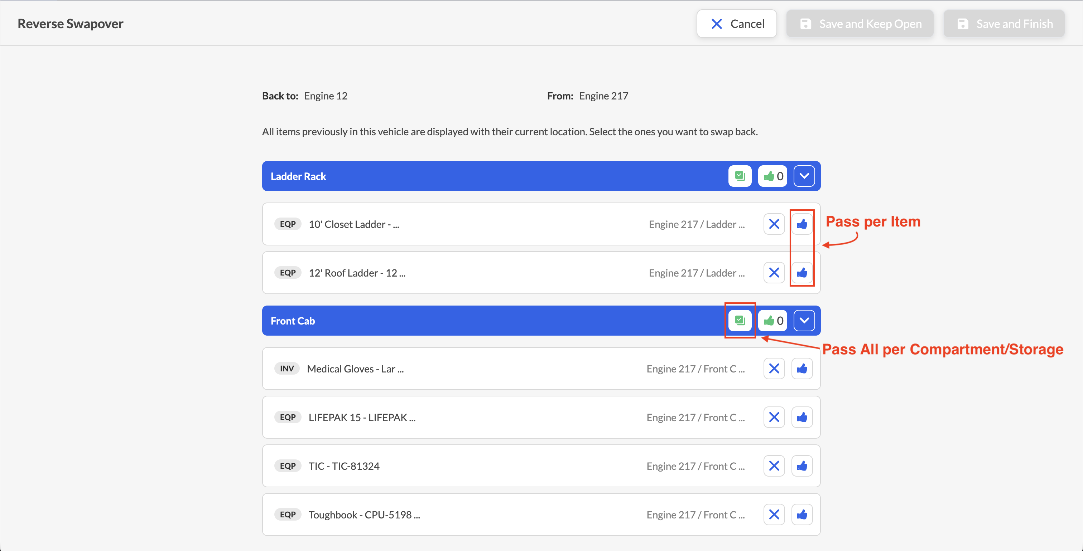Click the LIFEPAK 15 item name
This screenshot has width=1083, height=551.
(362, 418)
